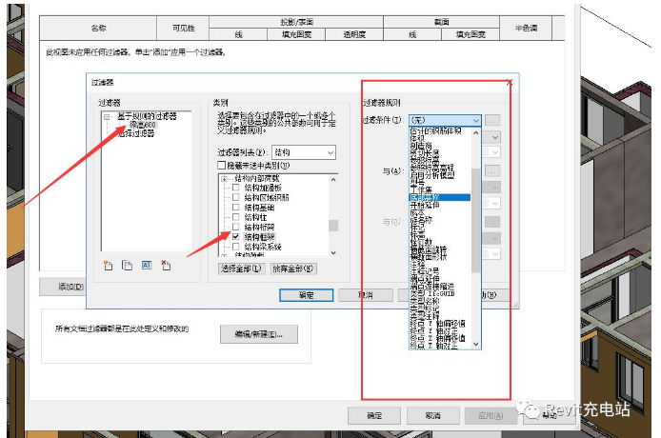
Task: Select the 梁高600 filter in the tree
Action: 143,125
